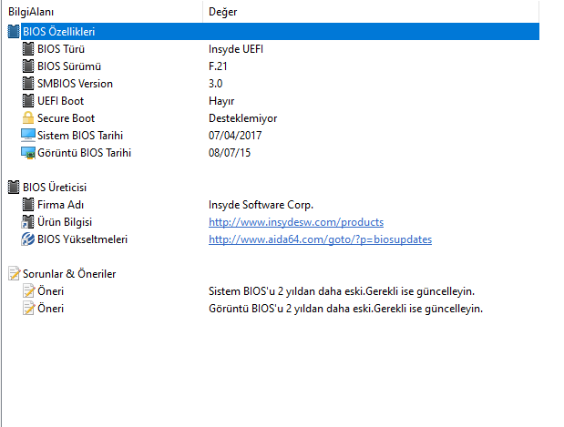Open the insydesw.com products link
Image resolution: width=564 pixels, height=427 pixels.
(296, 222)
